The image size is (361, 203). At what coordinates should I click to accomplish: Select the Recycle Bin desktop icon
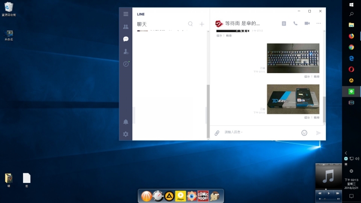pos(9,9)
